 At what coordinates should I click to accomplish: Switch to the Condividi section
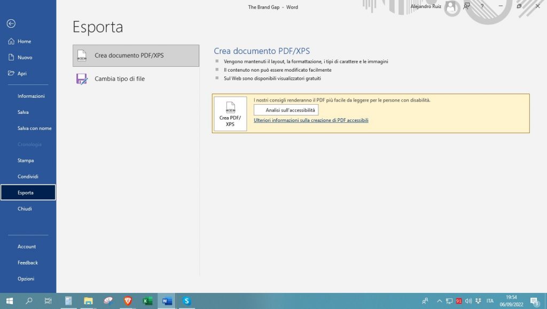coord(27,176)
